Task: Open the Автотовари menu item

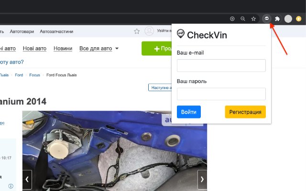Action: [22, 32]
